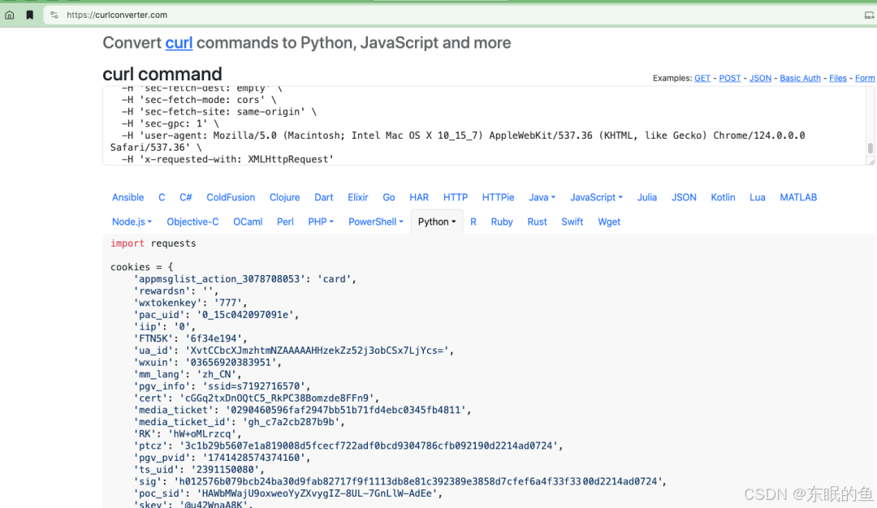Select the Rust language tab

(x=537, y=222)
